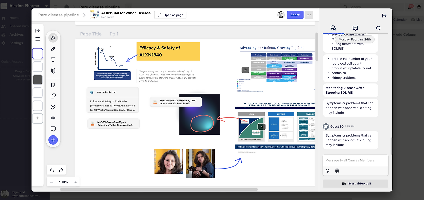424x200 pixels.
Task: Open the shapes tool
Action: point(53,96)
